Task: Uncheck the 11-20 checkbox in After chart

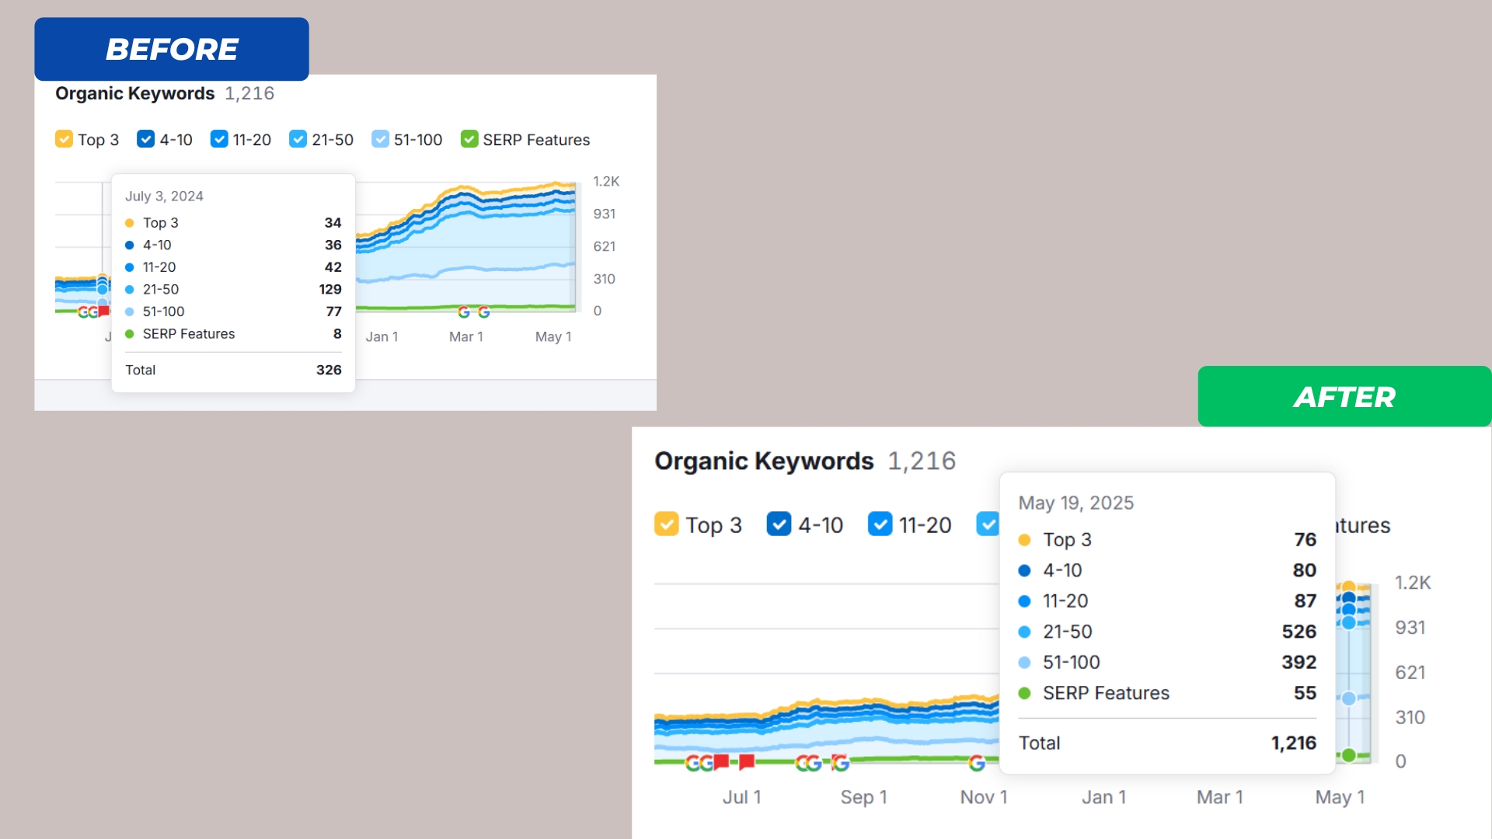Action: pyautogui.click(x=880, y=524)
